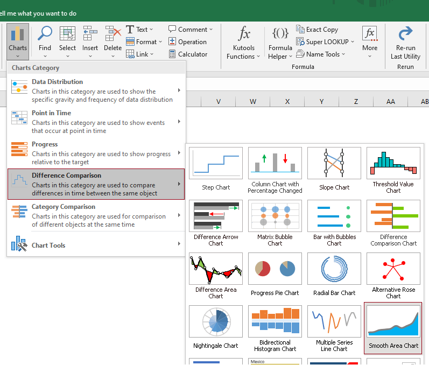Open the Charts dropdown button

(x=18, y=41)
